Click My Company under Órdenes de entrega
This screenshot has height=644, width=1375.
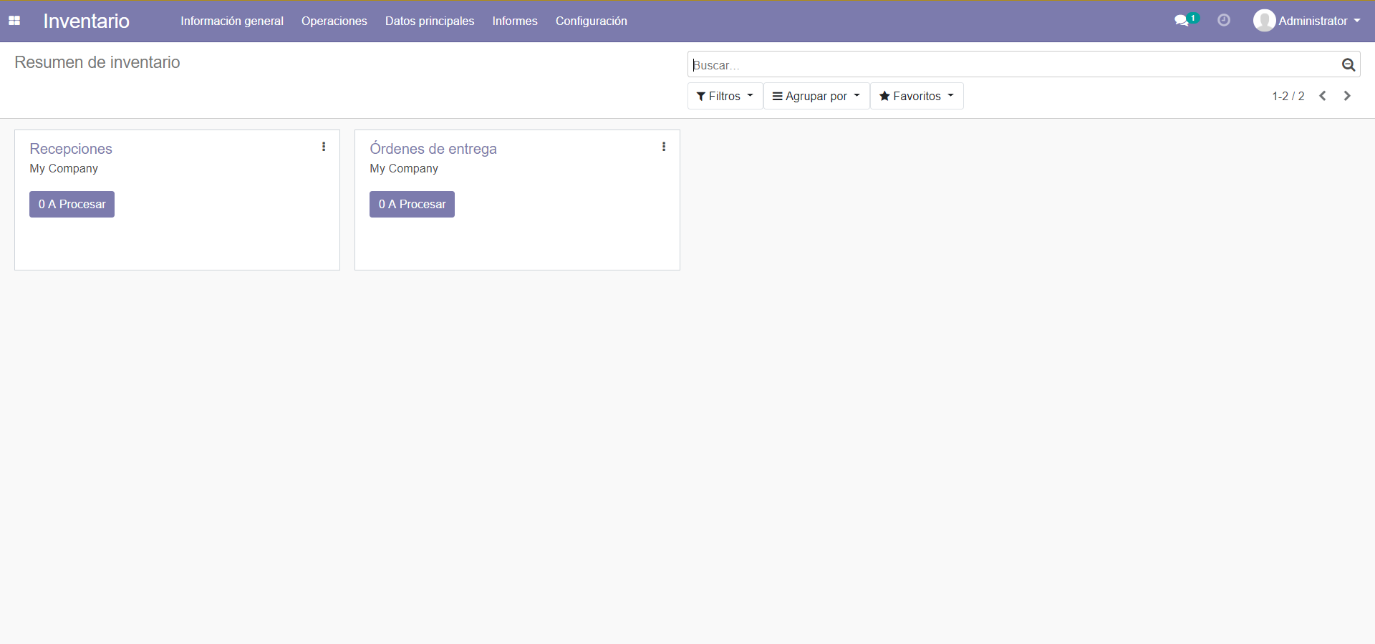pyautogui.click(x=404, y=169)
